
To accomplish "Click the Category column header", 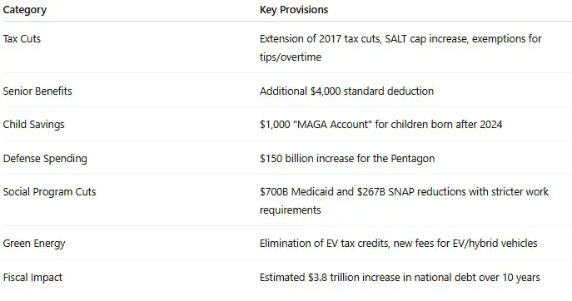I will pyautogui.click(x=25, y=10).
